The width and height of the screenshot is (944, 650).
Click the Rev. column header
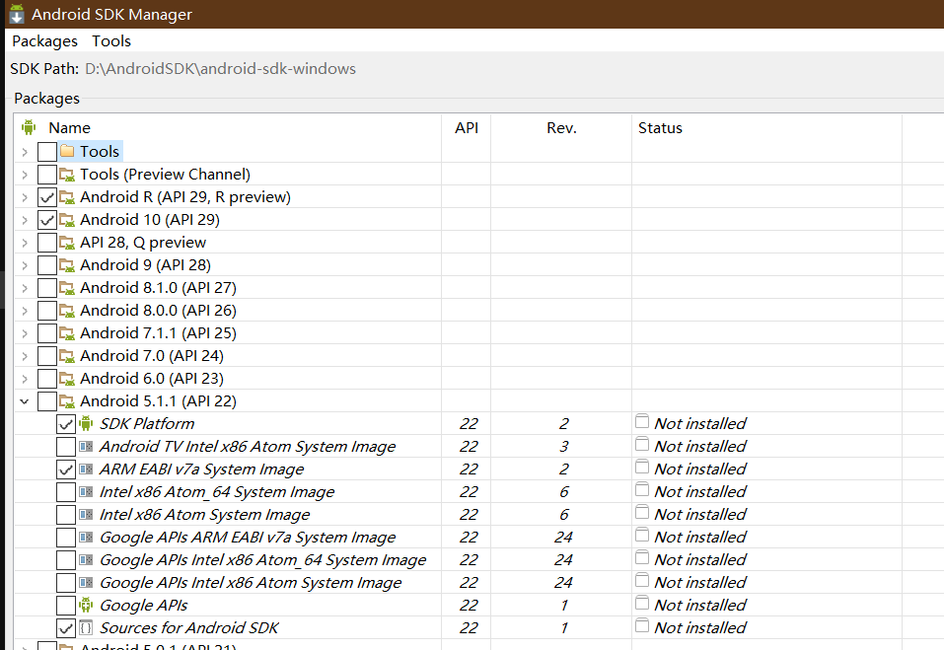pos(561,127)
